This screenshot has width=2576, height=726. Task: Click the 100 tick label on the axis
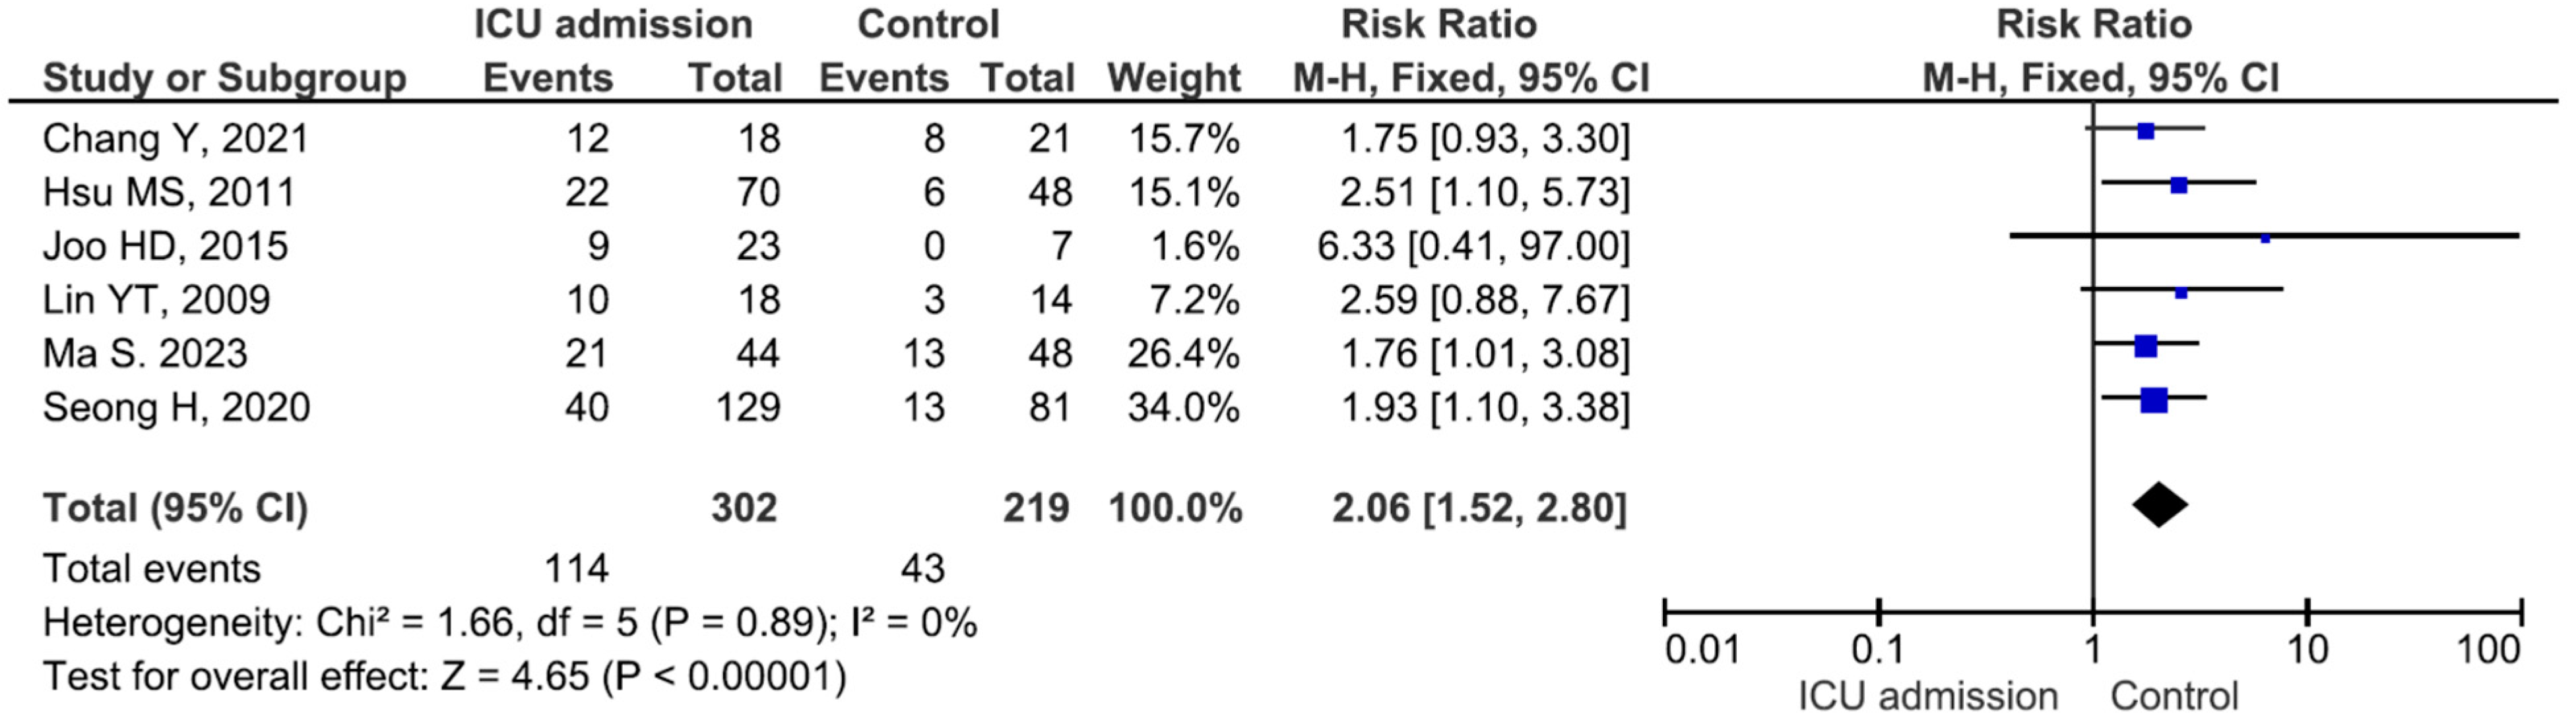pos(2489,651)
